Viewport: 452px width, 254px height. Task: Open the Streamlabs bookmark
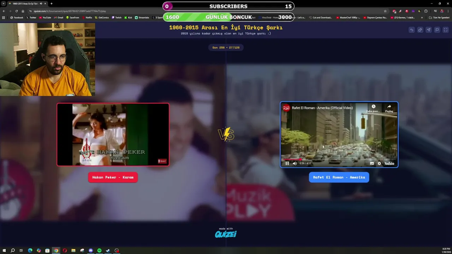[142, 18]
